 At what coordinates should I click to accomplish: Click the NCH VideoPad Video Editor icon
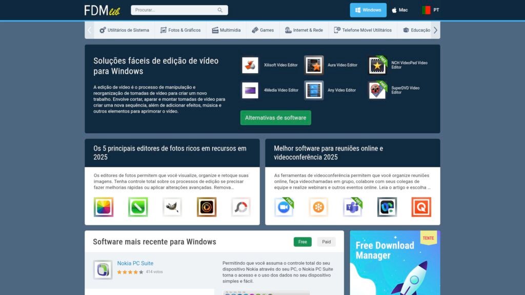point(377,65)
